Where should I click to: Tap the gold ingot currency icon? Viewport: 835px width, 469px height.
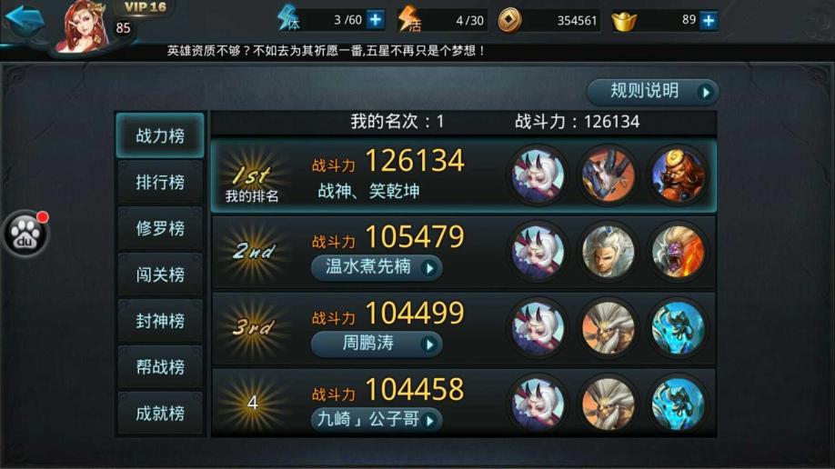[624, 21]
